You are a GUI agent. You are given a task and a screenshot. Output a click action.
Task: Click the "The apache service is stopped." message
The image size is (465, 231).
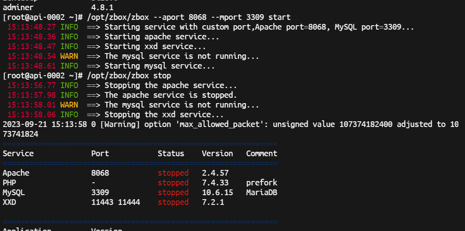pos(170,95)
